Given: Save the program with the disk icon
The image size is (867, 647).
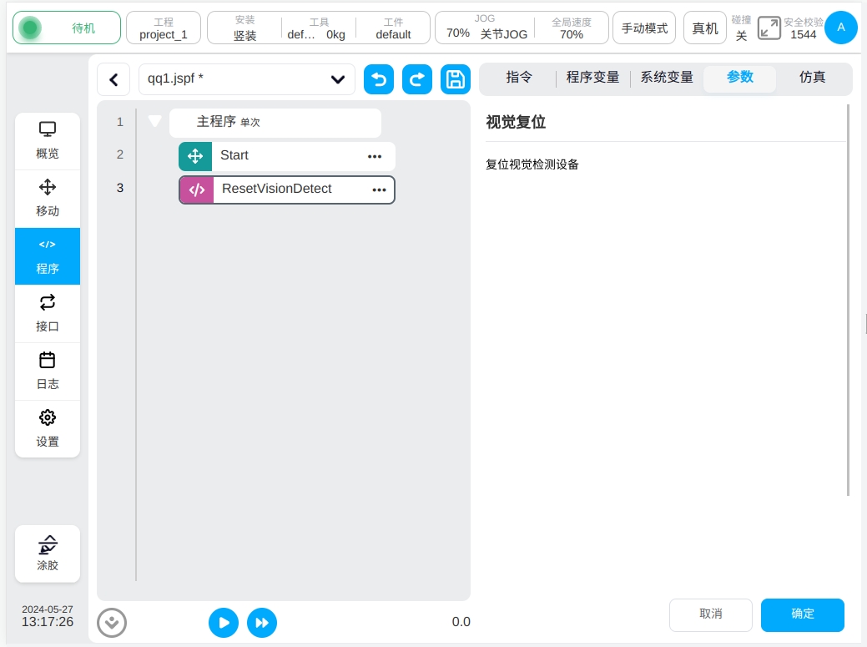Looking at the screenshot, I should [456, 79].
